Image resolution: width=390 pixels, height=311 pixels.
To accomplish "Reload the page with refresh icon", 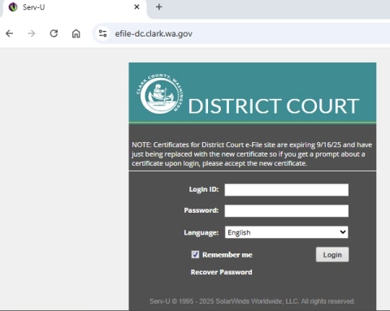I will pyautogui.click(x=54, y=33).
